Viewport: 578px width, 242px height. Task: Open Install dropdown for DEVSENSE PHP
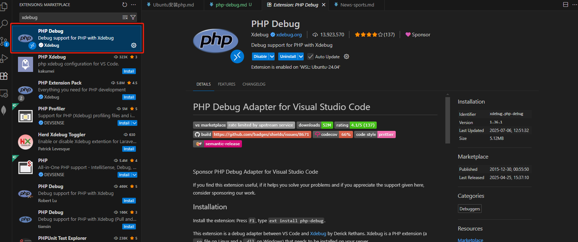pos(134,175)
